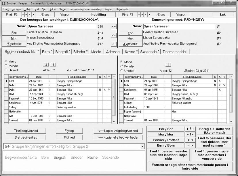This screenshot has height=176, width=238.
Task: Click the Far / Far button
Action: [x=166, y=129]
